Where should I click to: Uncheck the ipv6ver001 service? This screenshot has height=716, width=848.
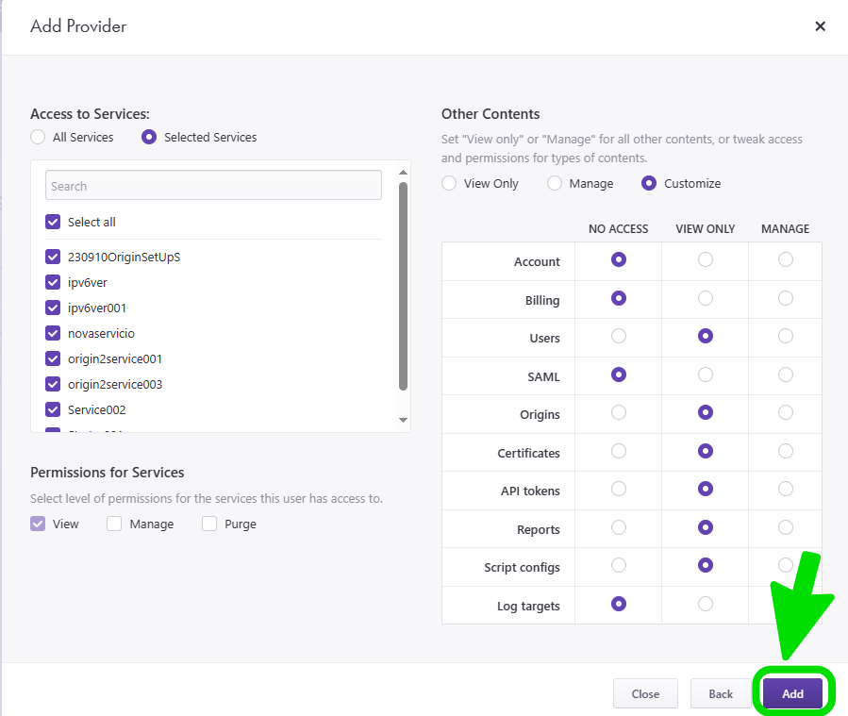(x=53, y=308)
